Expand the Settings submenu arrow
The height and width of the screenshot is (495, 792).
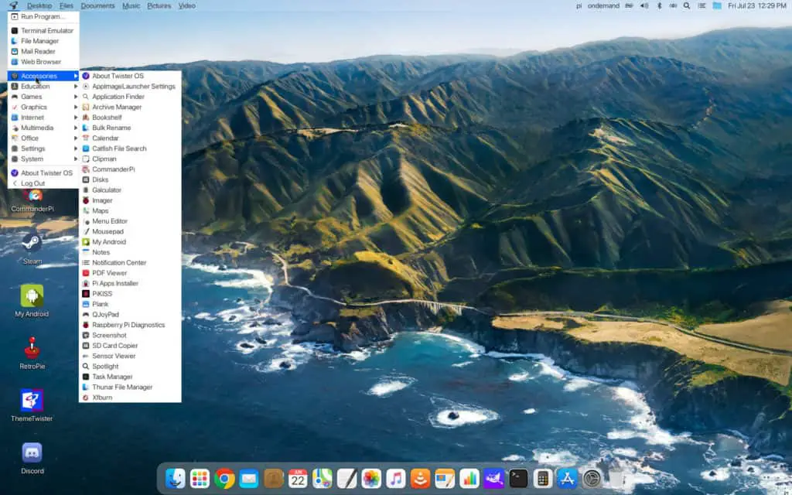pyautogui.click(x=76, y=148)
